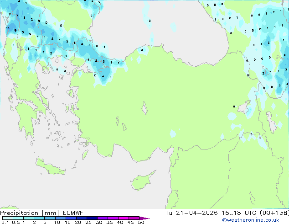Click the '15..18 UTC' time range
This screenshot has width=289, height=224.
[239, 213]
